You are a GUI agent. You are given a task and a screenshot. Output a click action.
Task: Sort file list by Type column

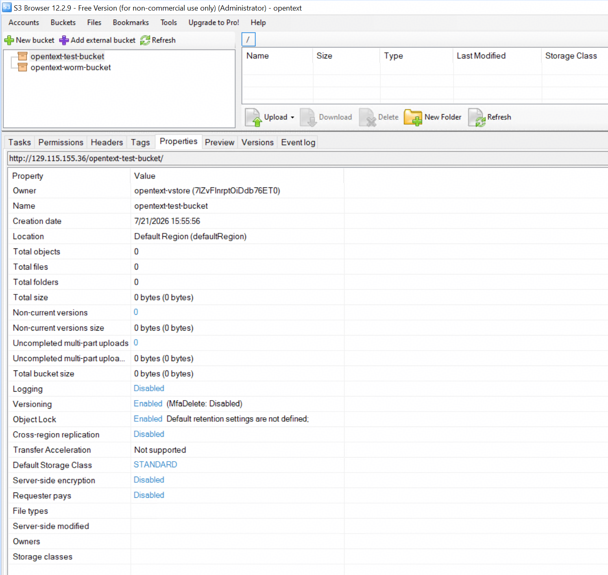point(417,56)
